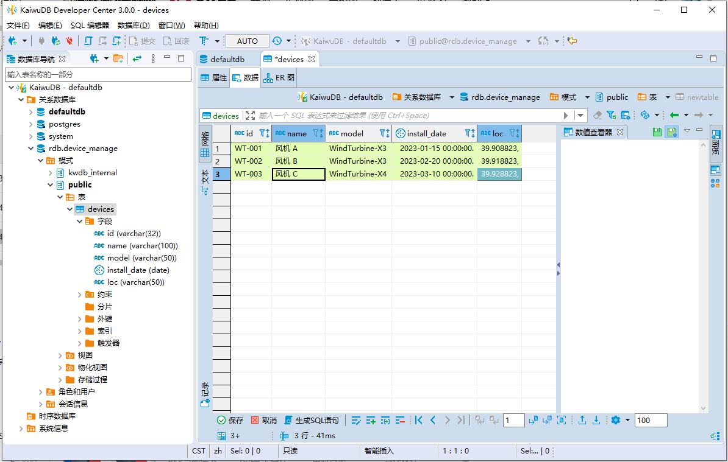
Task: Click the custom filter funnel icon
Action: pos(612,115)
